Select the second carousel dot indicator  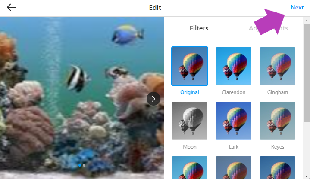point(84,165)
